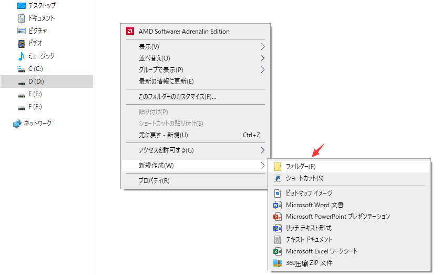Image resolution: width=441 pixels, height=275 pixels.
Task: Click the folder icon in the new submenu
Action: [x=278, y=167]
